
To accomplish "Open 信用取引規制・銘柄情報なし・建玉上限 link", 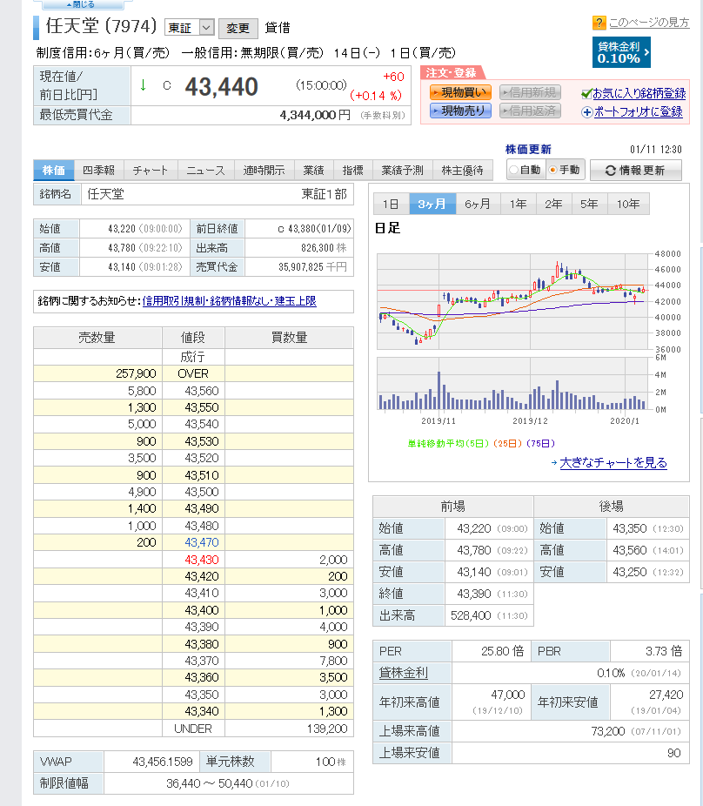I will click(x=229, y=301).
